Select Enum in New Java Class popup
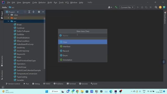167x94 pixels. 83,55
